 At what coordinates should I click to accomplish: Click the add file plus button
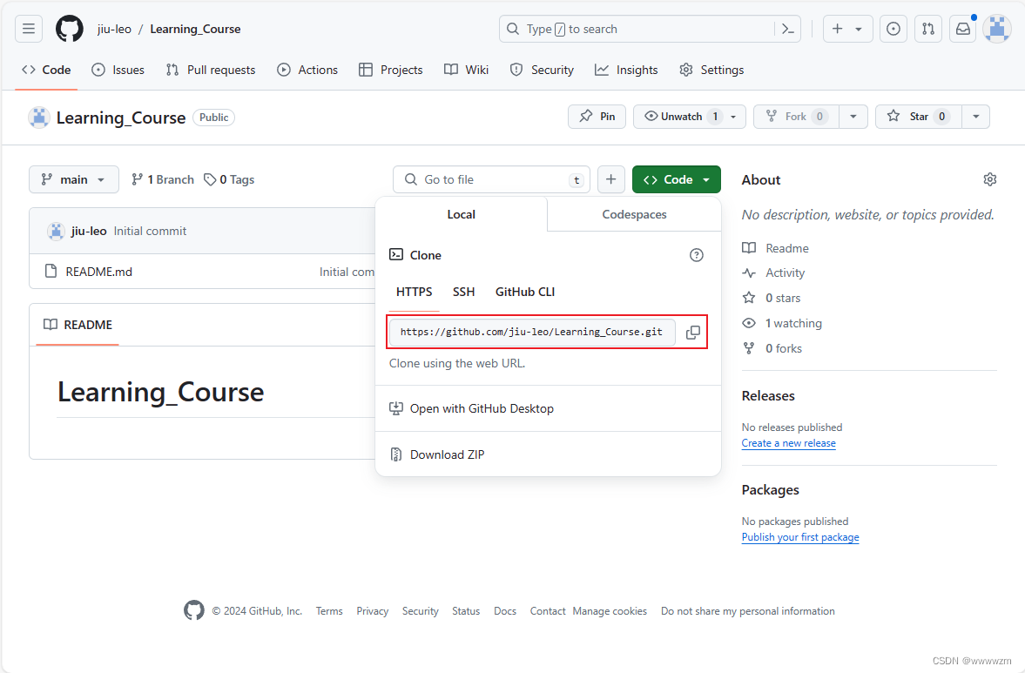click(x=611, y=179)
